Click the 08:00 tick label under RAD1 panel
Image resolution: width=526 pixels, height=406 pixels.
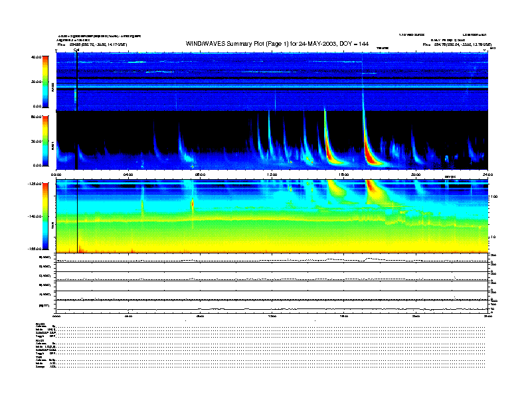point(200,174)
